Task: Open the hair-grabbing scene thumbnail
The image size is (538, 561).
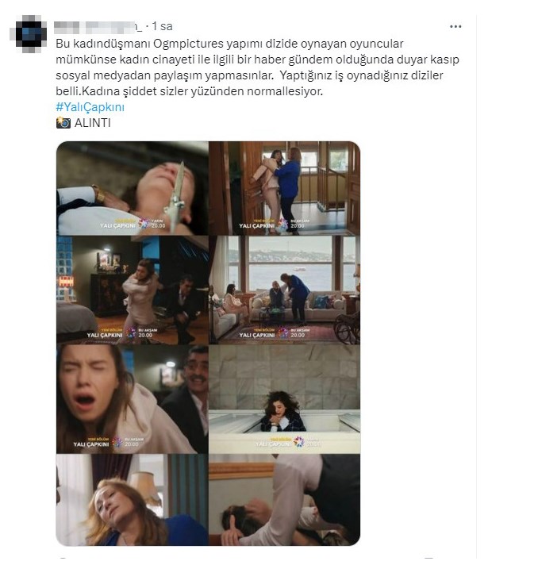Action: pyautogui.click(x=285, y=500)
